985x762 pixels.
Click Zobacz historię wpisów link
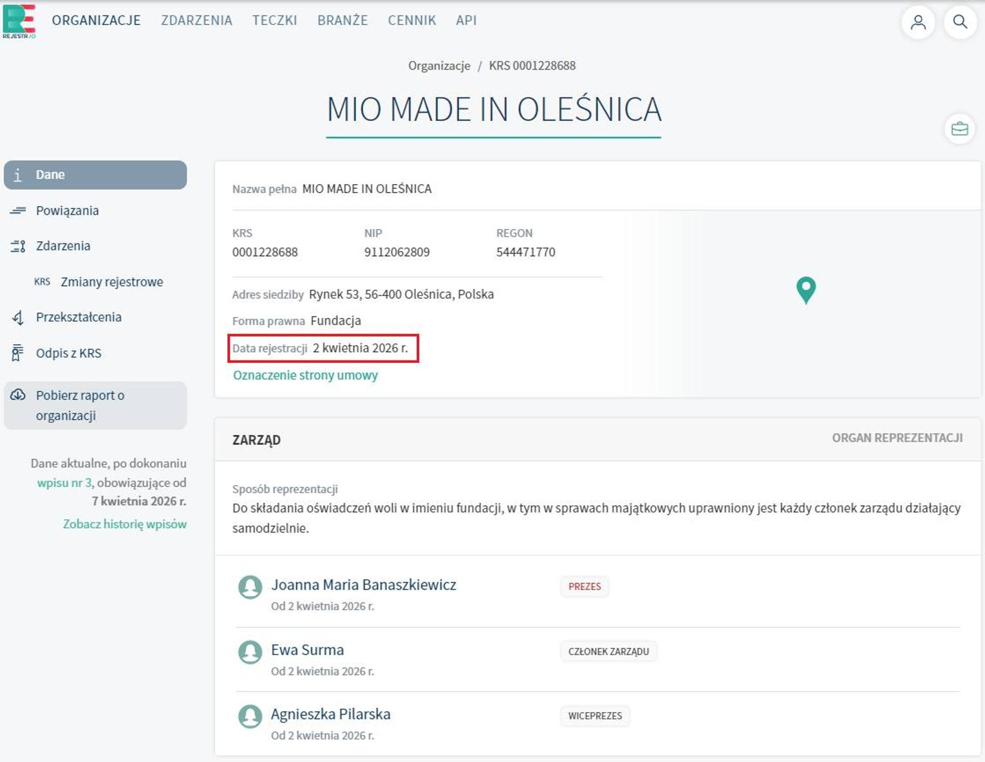[x=124, y=524]
